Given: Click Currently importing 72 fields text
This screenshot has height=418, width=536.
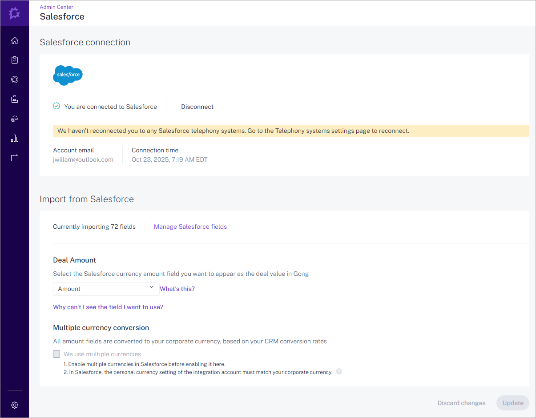Looking at the screenshot, I should coord(94,227).
